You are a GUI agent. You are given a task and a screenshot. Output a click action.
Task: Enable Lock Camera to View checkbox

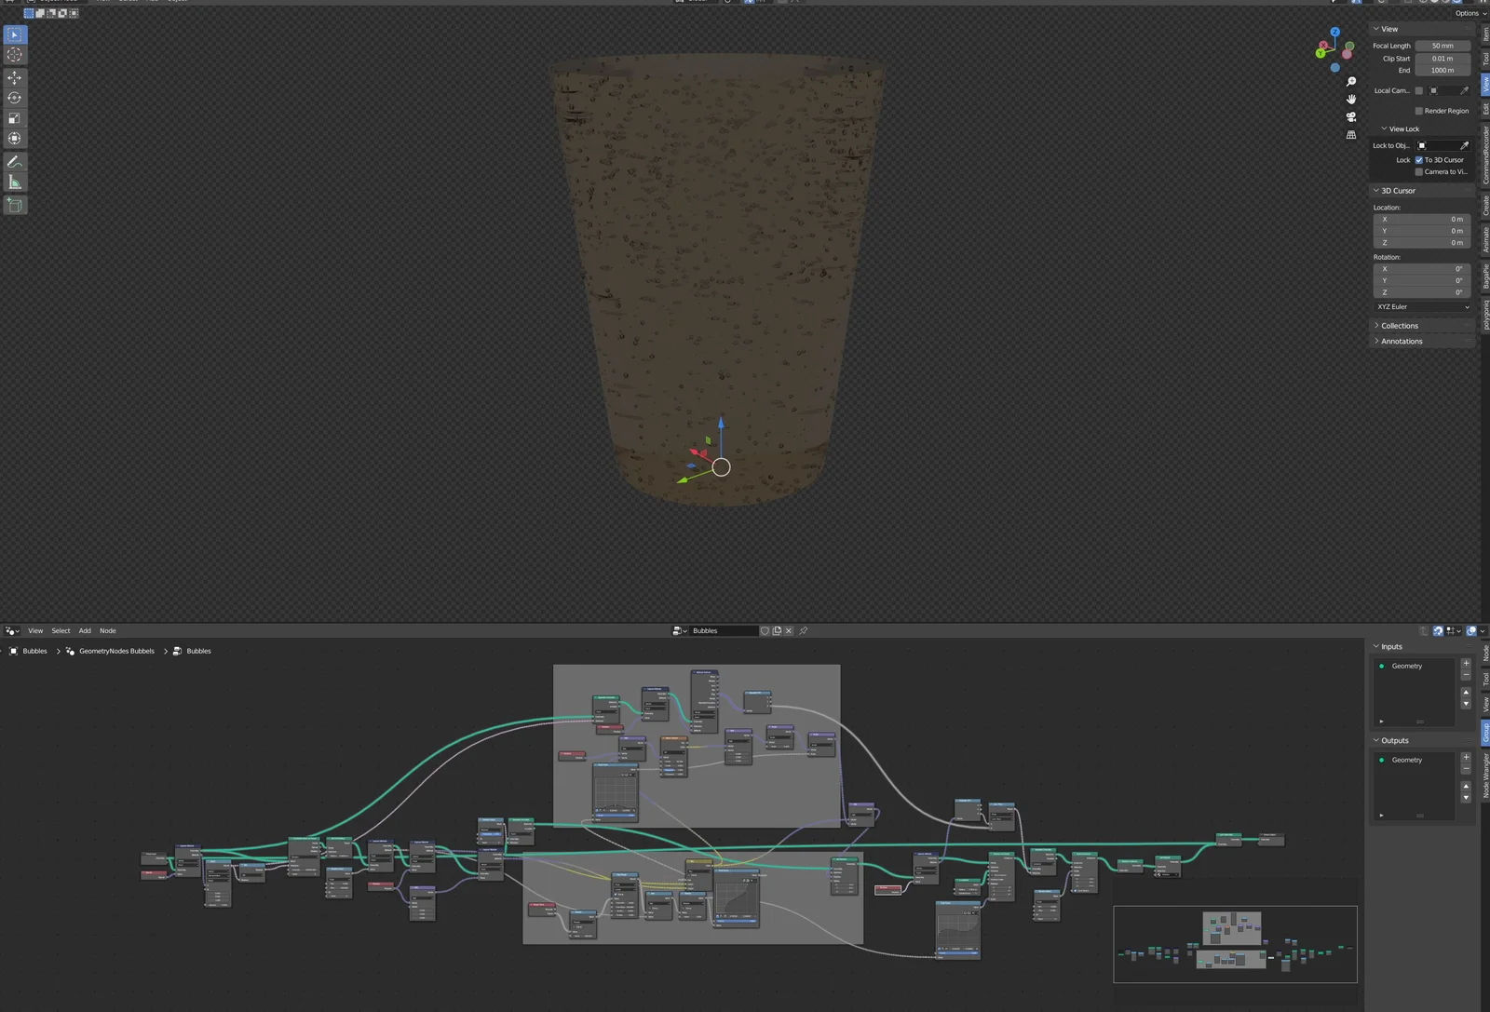[1419, 172]
